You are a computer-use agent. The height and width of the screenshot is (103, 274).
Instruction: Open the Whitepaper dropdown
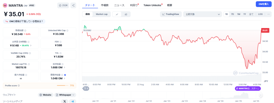pyautogui.click(x=65, y=95)
